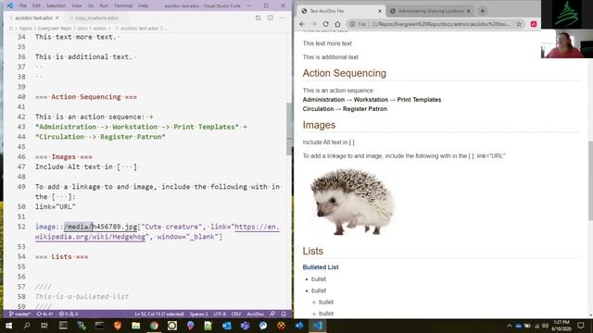Open the Help menu in VS Code
The height and width of the screenshot is (333, 593).
click(143, 6)
